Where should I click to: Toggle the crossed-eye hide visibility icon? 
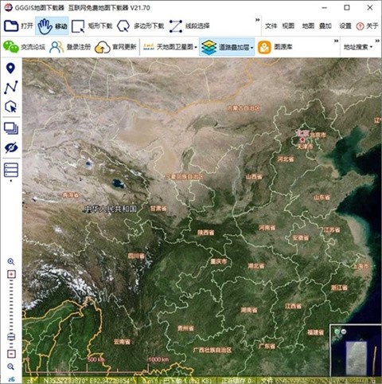point(11,147)
